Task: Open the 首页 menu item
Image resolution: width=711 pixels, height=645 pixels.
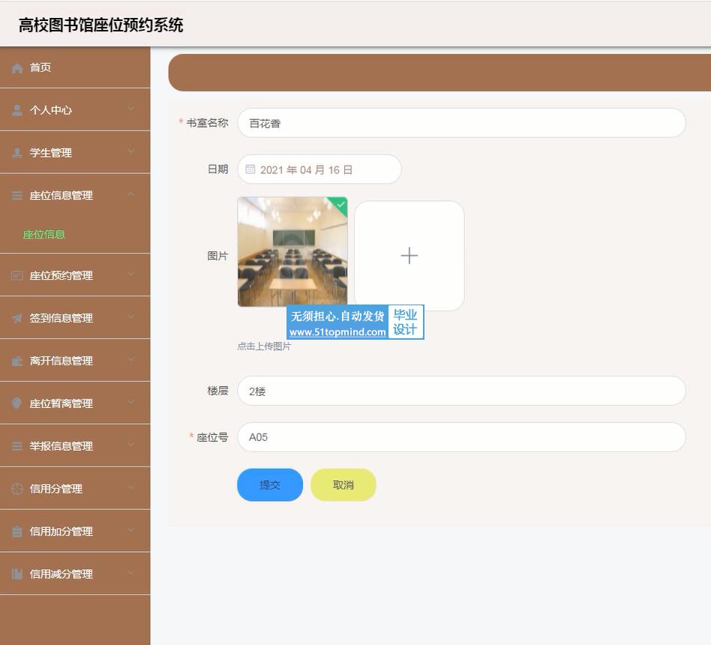Action: [x=75, y=67]
